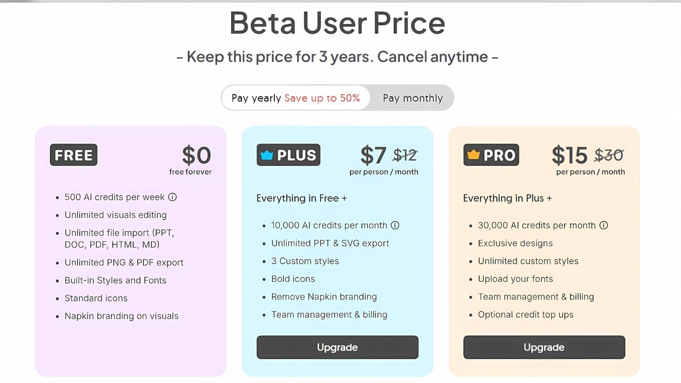Upgrade to the Pro plan

[x=544, y=347]
